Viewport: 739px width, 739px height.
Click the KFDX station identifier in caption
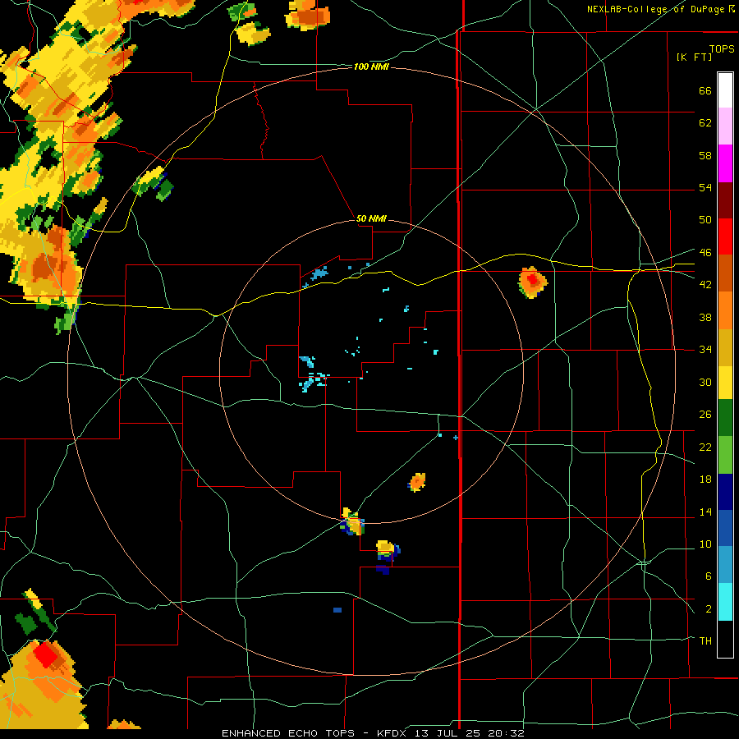pyautogui.click(x=393, y=733)
